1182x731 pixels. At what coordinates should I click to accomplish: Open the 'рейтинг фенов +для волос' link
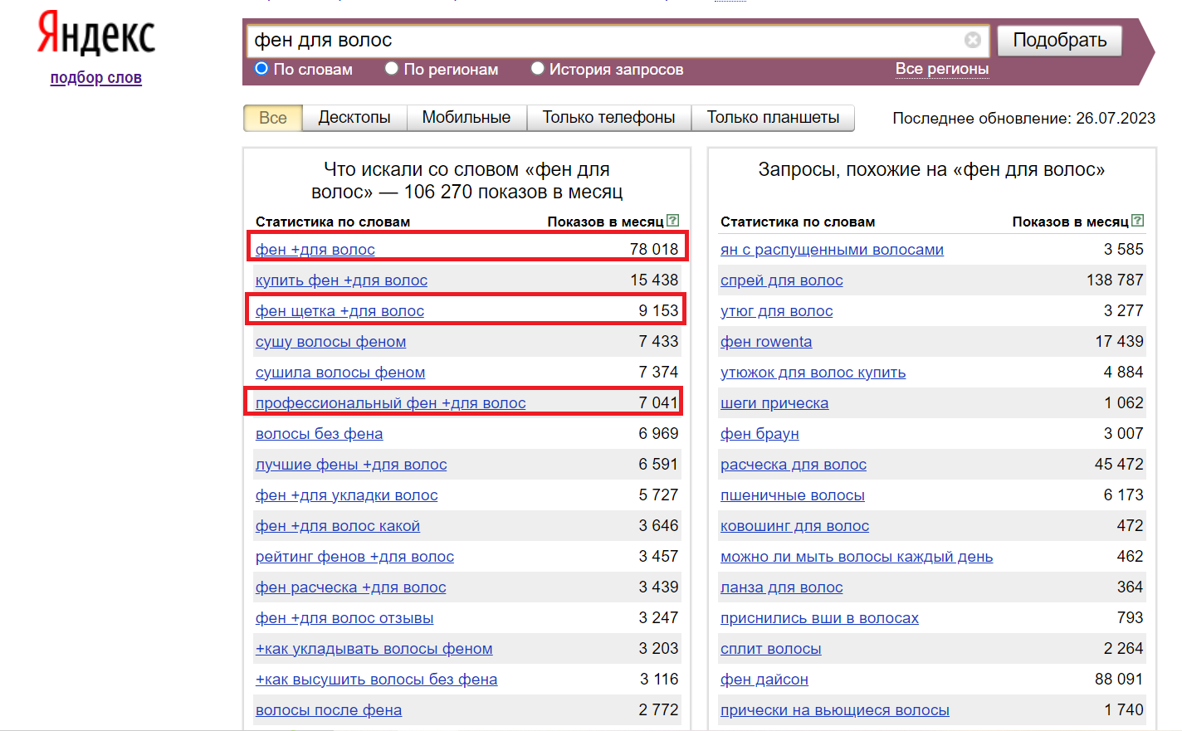point(354,557)
